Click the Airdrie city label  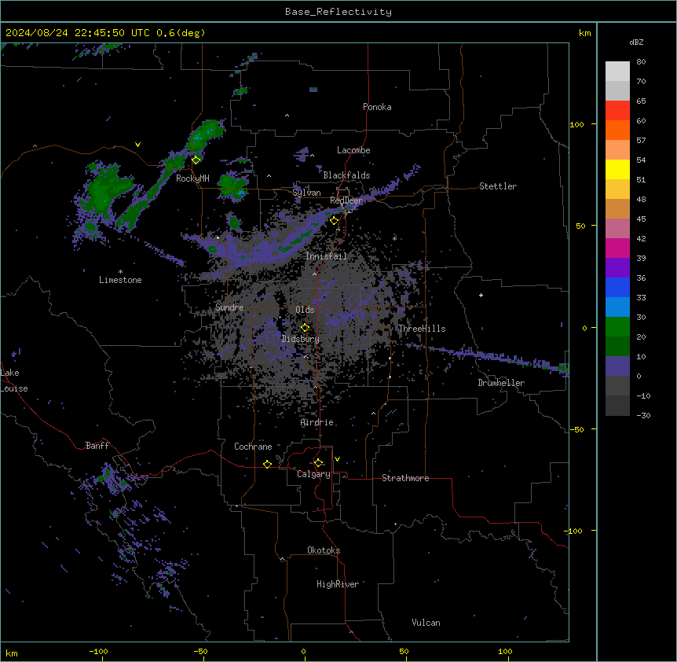317,422
